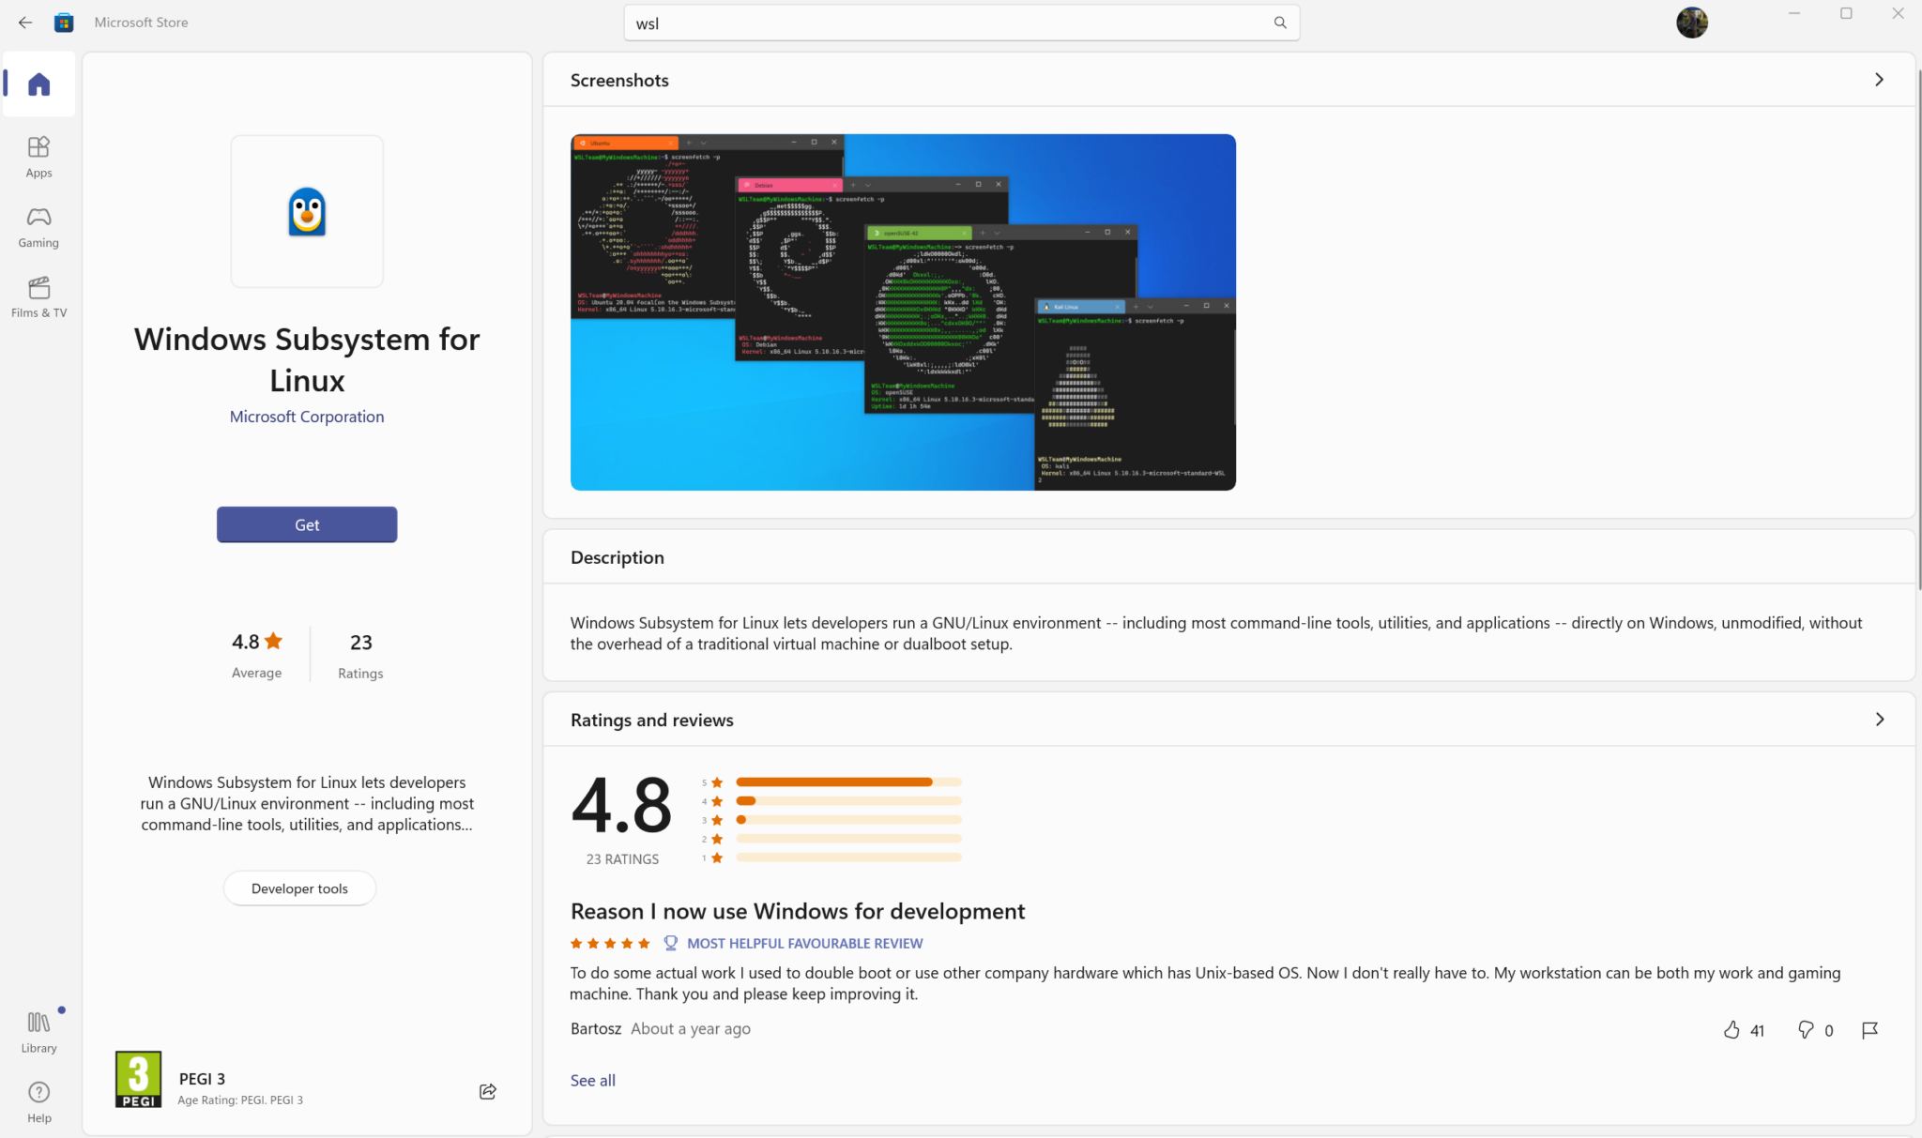
Task: Open the WSL screenshot preview
Action: tap(902, 311)
